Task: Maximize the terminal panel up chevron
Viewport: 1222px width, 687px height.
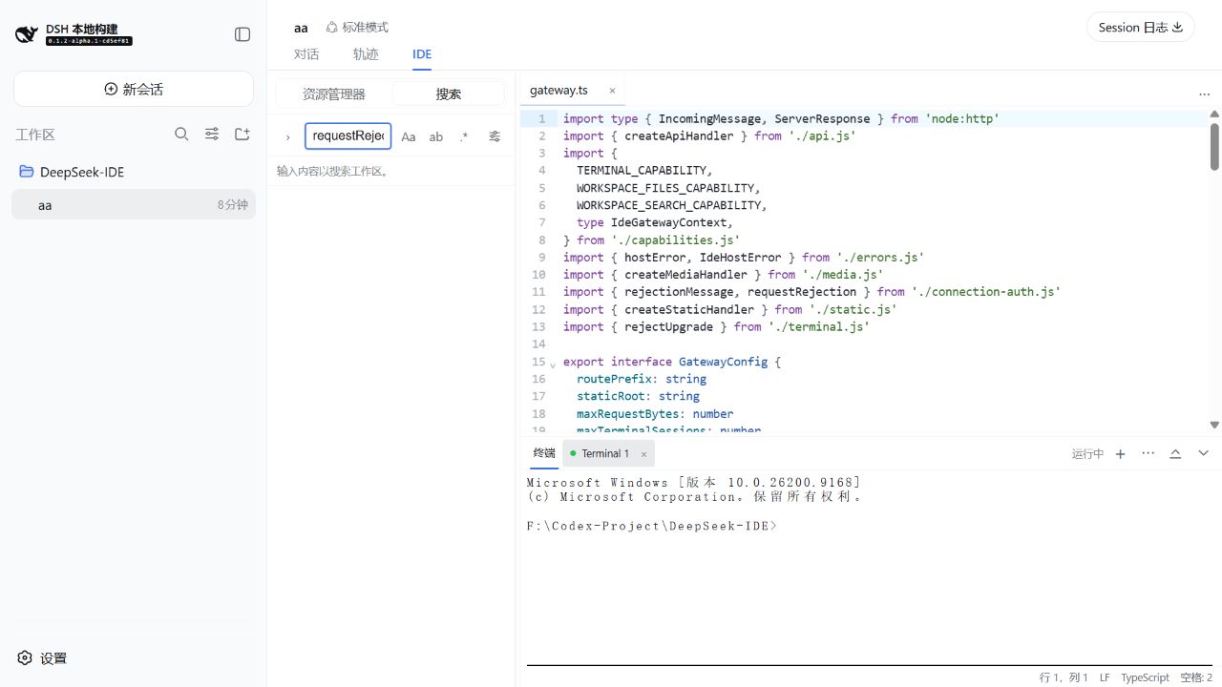Action: [x=1175, y=454]
